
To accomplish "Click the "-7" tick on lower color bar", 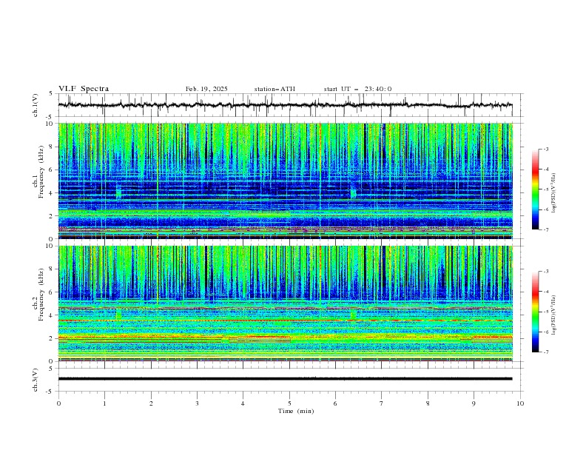I will tap(546, 352).
